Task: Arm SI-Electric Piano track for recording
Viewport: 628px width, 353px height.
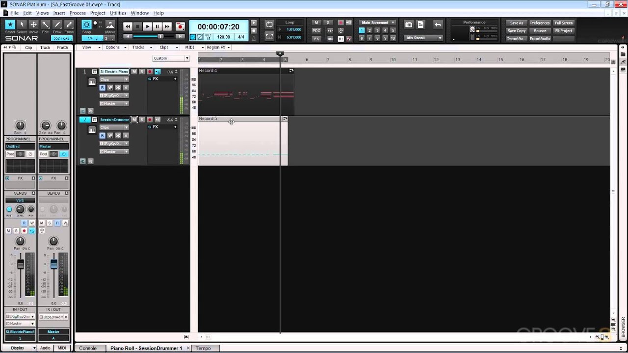Action: 150,72
